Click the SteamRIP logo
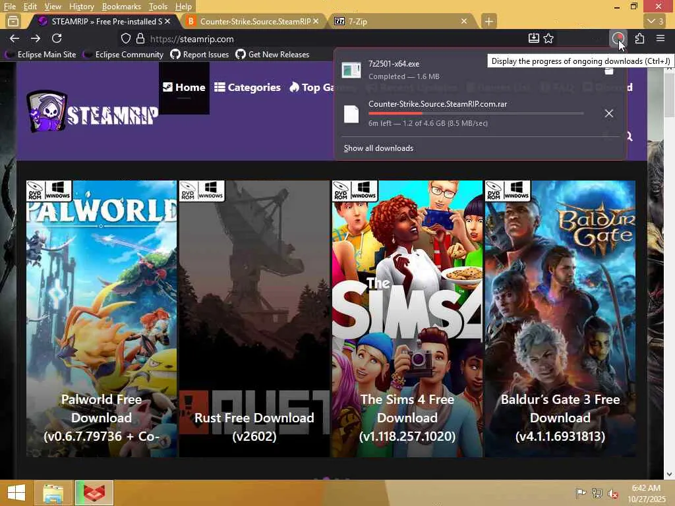This screenshot has width=675, height=506. [92, 111]
